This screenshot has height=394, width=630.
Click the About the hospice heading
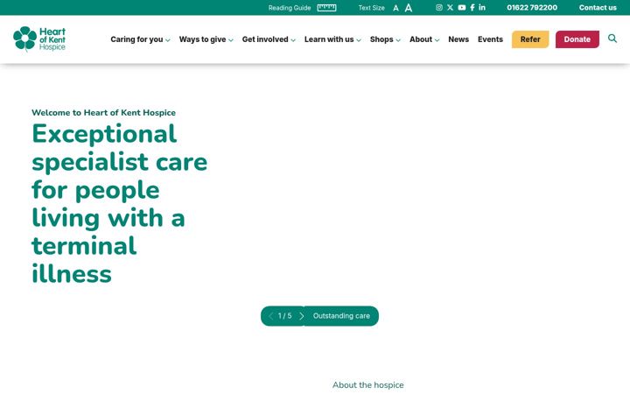click(x=368, y=385)
